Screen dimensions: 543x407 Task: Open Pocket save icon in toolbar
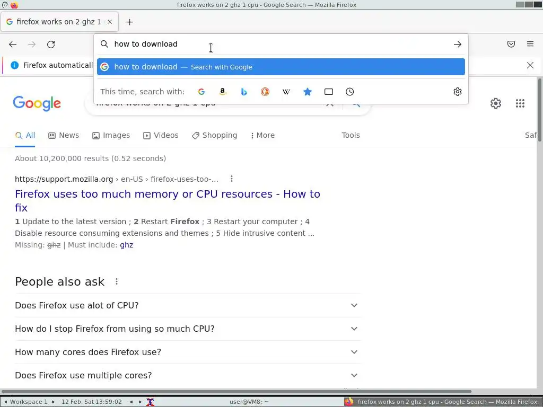(511, 44)
